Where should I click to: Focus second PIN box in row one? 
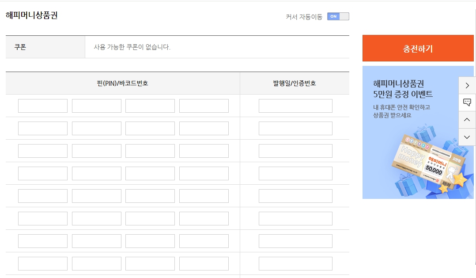click(97, 106)
